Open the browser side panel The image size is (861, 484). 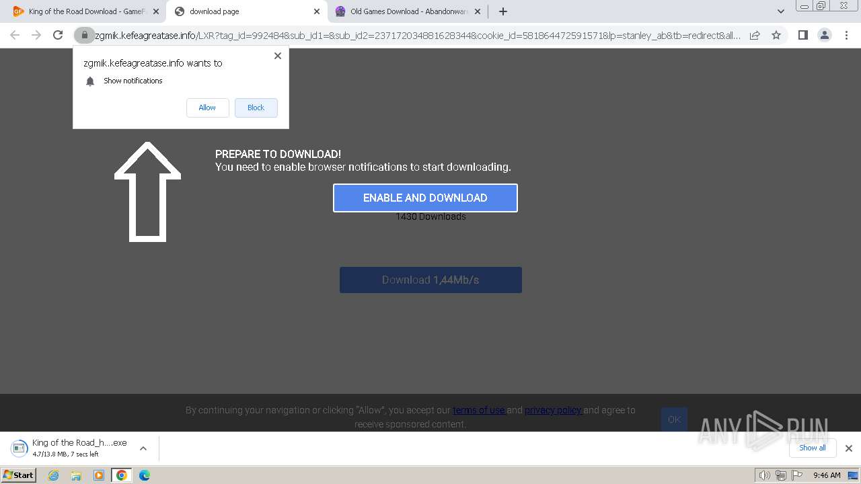[x=802, y=35]
